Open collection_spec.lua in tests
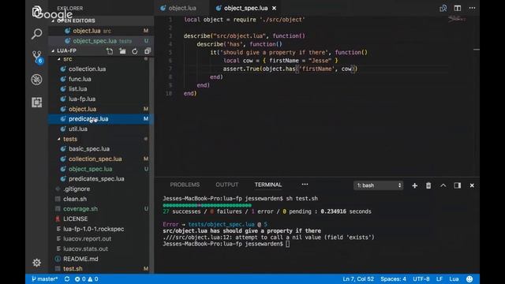 pos(95,159)
